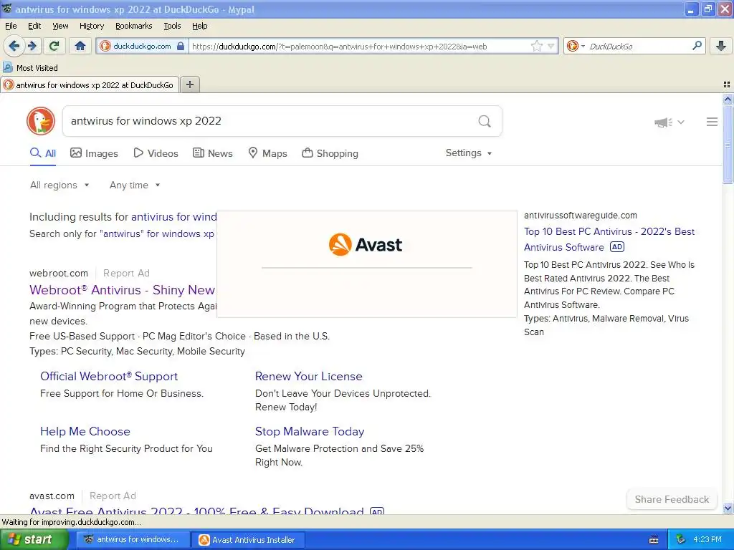Click the page scrollbar up arrow
This screenshot has height=550, width=734.
pos(728,99)
